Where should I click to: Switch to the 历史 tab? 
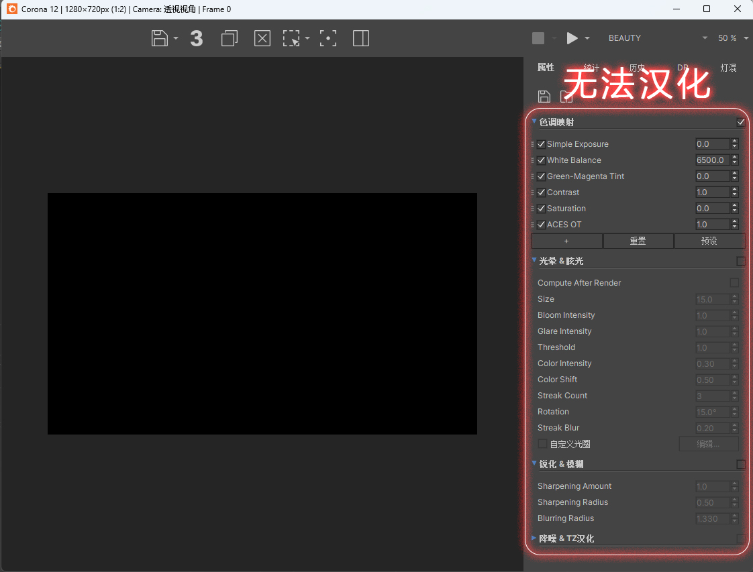[636, 67]
